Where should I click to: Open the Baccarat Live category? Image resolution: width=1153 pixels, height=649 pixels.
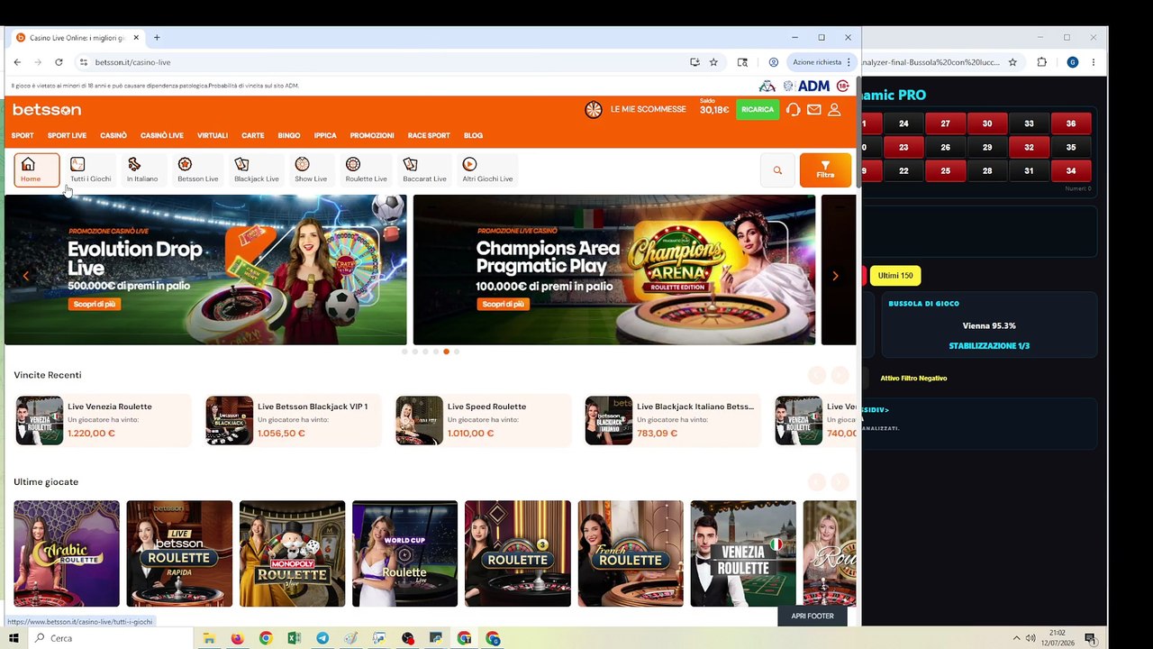424,170
